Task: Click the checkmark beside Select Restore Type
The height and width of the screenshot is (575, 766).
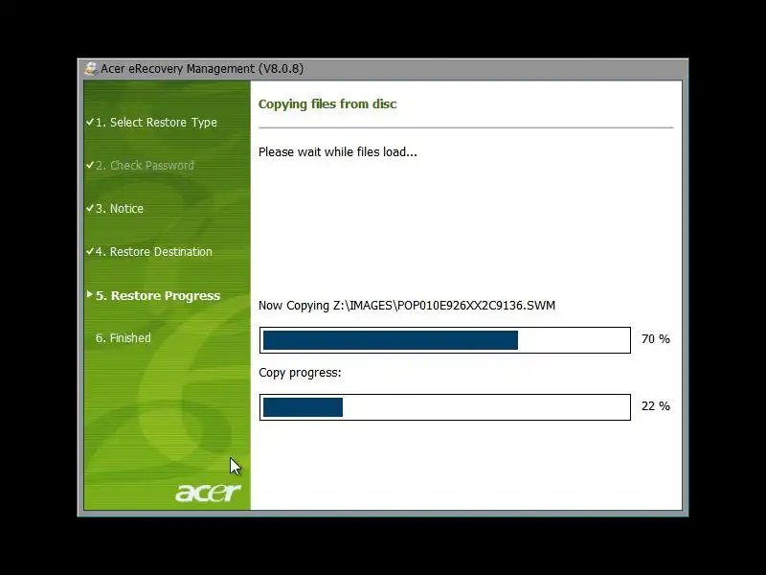Action: (89, 122)
